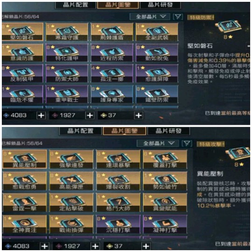Expand the 全部晶片 dropdown in the bottom panel

click(x=158, y=143)
